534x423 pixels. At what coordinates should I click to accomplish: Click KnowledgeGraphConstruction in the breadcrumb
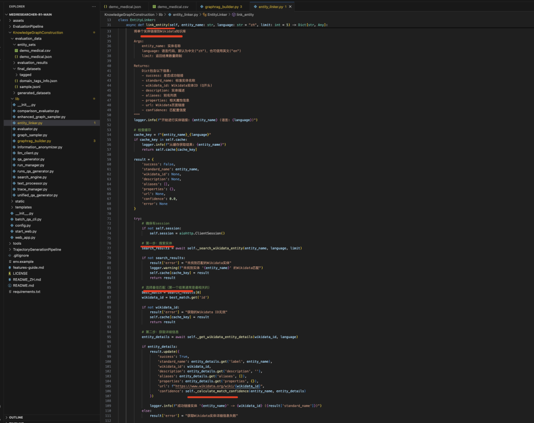(x=130, y=15)
